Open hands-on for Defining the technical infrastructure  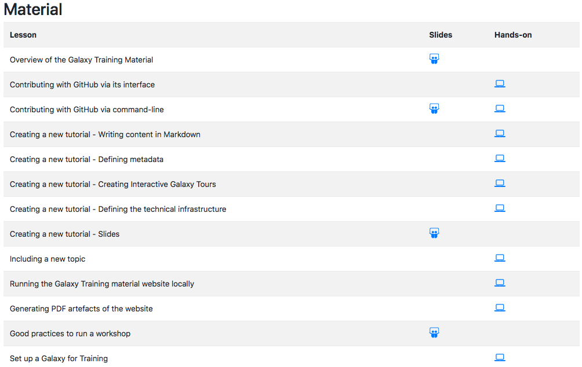(500, 208)
